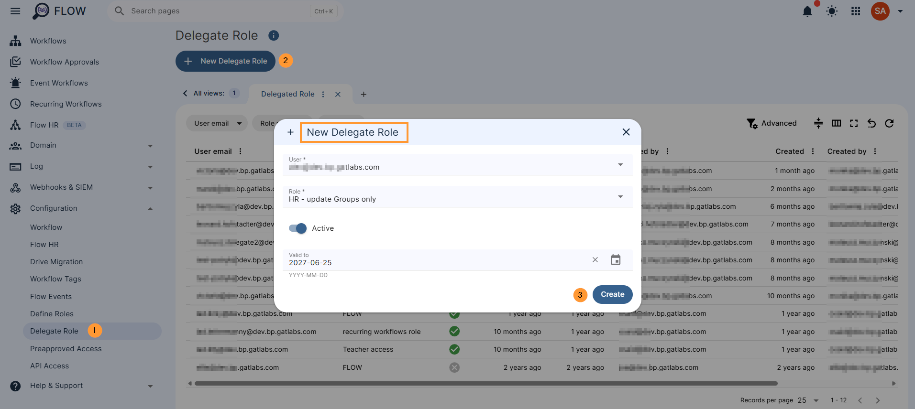
Task: Click the Delegate Role info icon
Action: (274, 35)
